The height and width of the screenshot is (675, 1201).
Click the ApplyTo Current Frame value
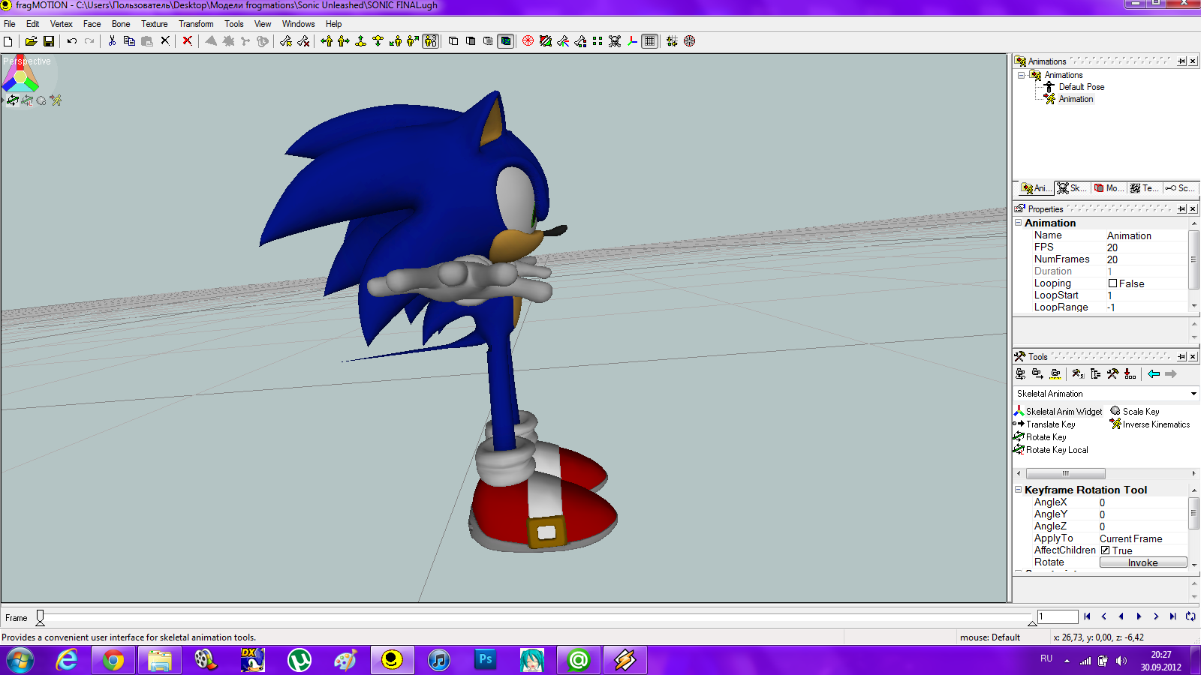[x=1130, y=538]
